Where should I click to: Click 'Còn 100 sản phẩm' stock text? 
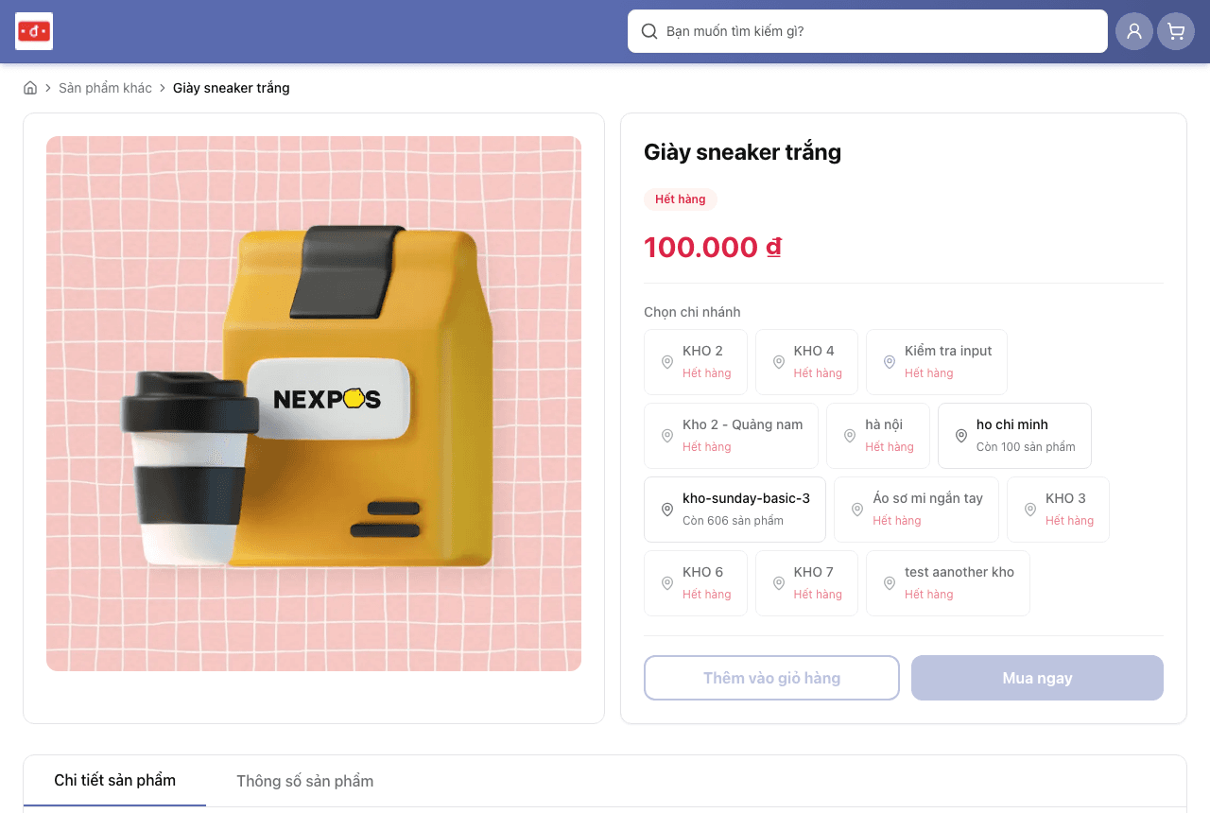coord(1026,447)
